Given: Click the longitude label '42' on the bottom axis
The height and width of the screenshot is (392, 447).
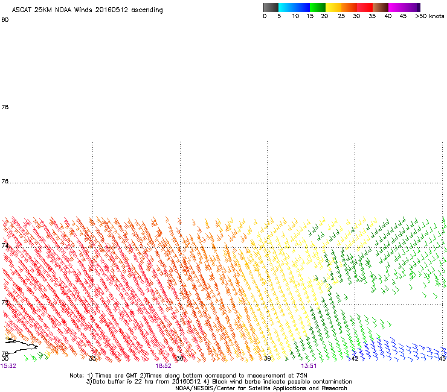Looking at the screenshot, I should tap(355, 358).
